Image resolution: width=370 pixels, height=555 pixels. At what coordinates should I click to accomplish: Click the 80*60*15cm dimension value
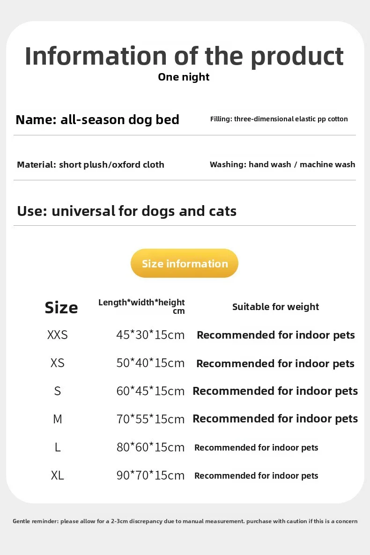[150, 447]
